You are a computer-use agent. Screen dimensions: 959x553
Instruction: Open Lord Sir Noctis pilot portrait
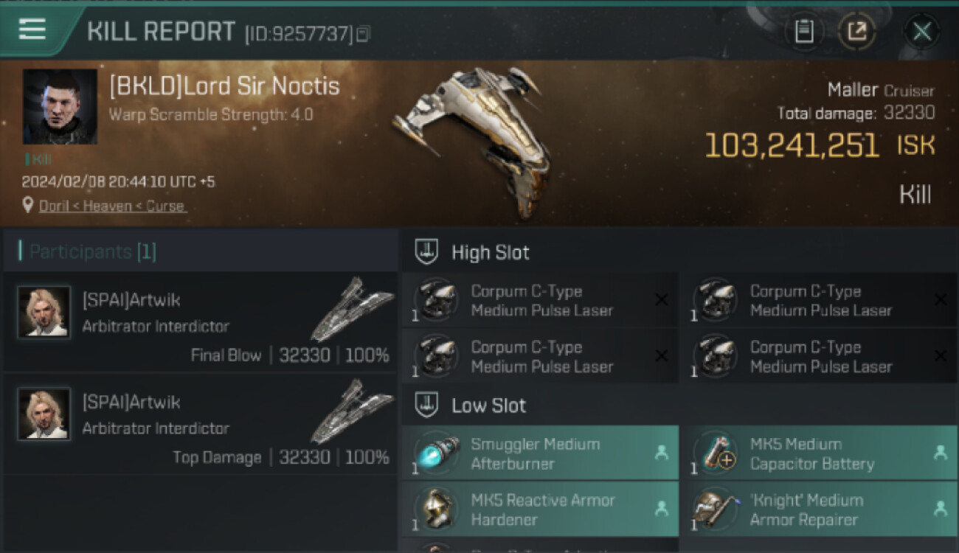pos(60,107)
